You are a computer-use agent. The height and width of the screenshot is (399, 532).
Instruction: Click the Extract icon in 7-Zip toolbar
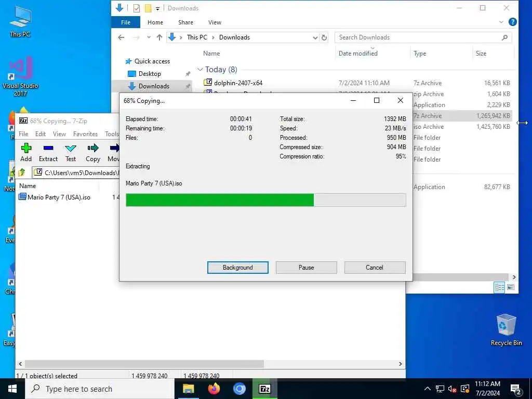48,148
